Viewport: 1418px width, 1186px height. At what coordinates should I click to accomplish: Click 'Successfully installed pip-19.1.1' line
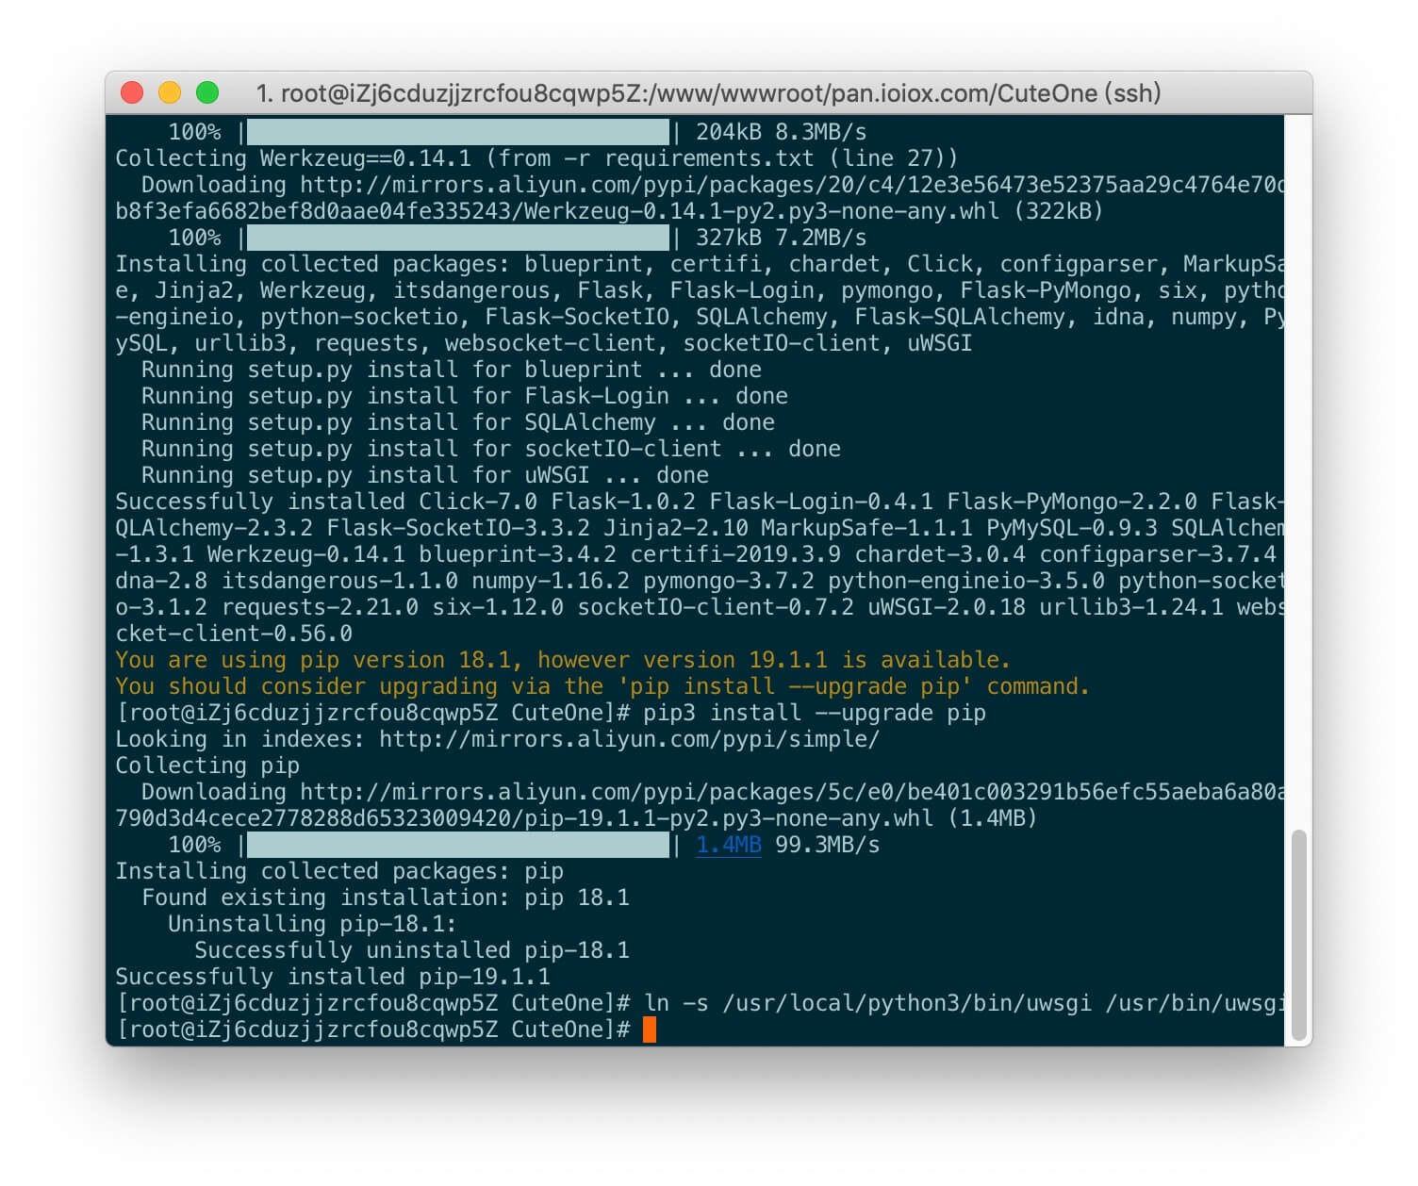(x=333, y=977)
